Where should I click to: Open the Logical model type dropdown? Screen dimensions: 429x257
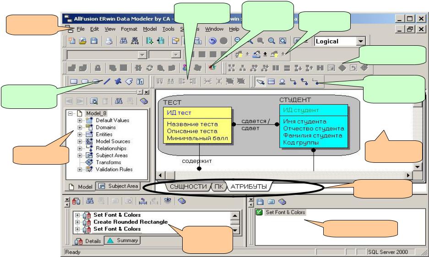(x=361, y=41)
